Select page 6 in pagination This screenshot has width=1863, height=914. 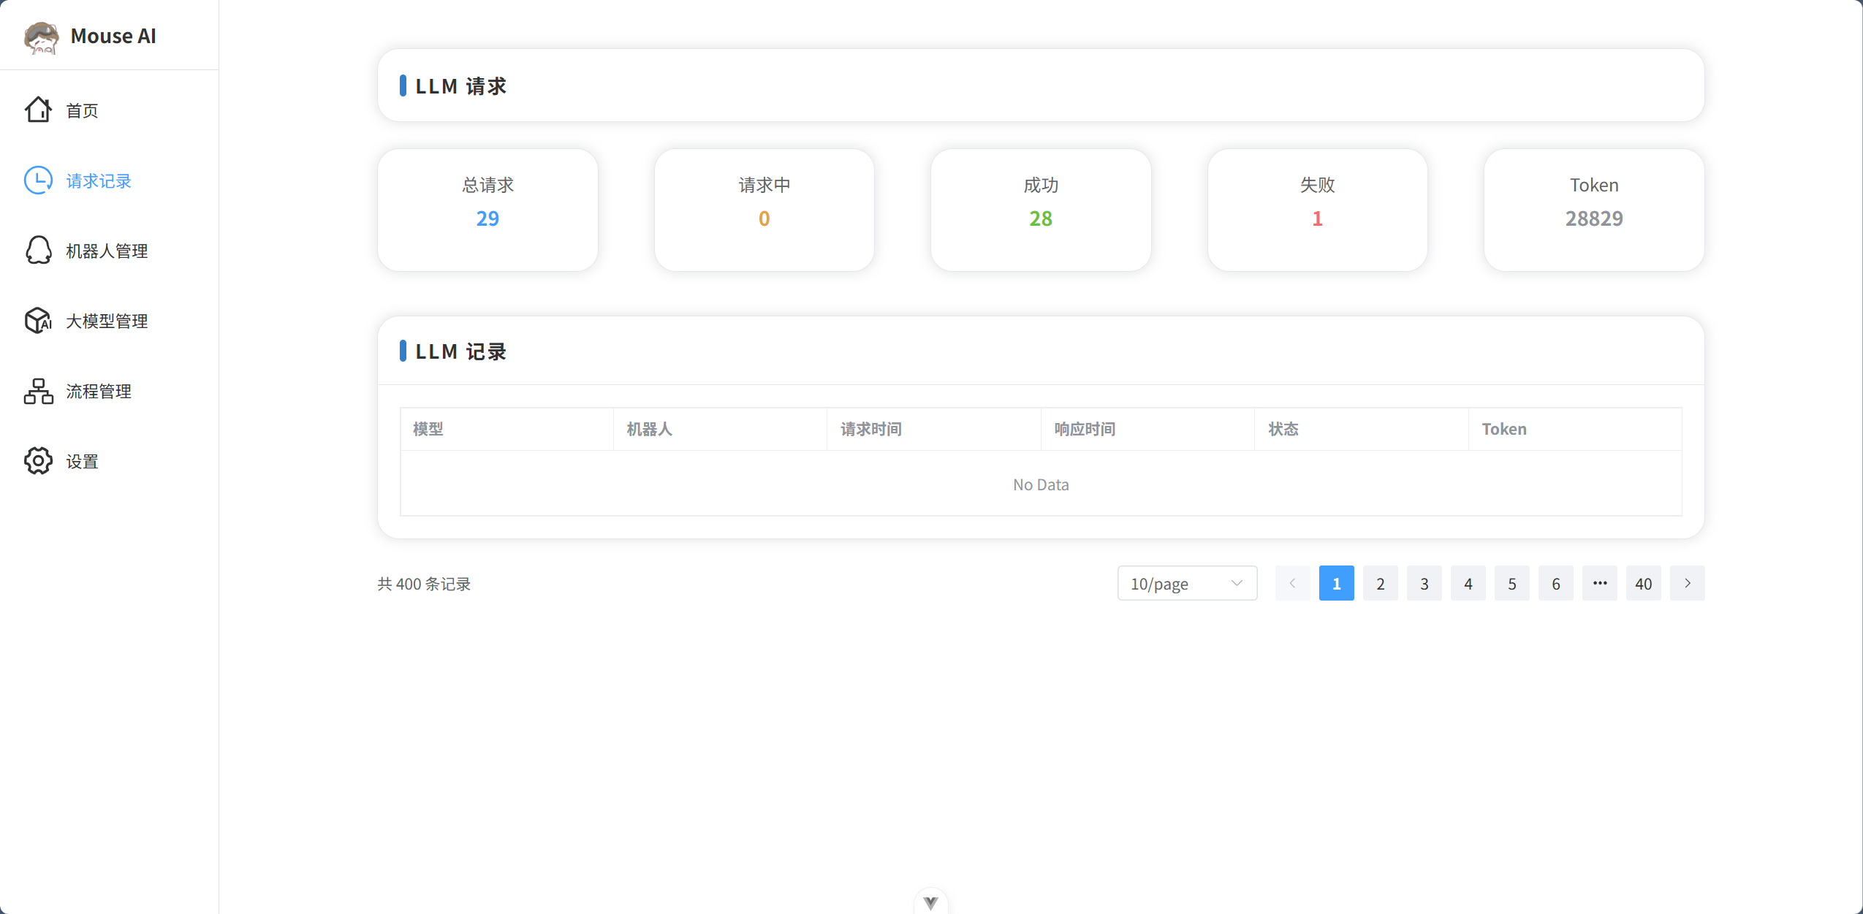tap(1555, 583)
